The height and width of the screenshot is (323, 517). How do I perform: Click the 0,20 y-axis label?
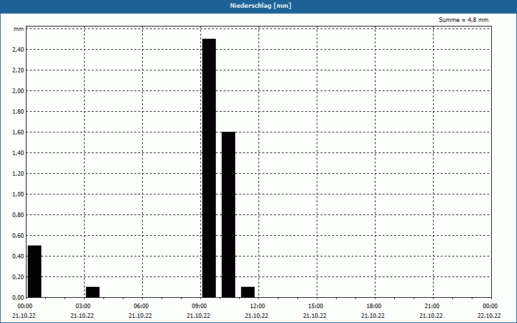[18, 277]
